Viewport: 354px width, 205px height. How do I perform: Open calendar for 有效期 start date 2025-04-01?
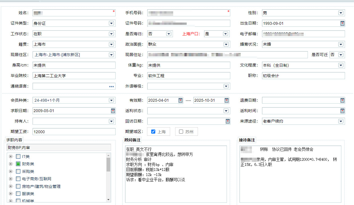[x=181, y=100]
